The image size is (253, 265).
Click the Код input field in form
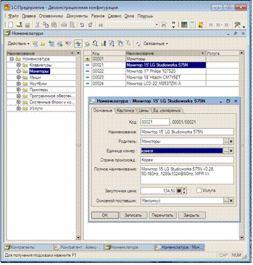coord(155,122)
